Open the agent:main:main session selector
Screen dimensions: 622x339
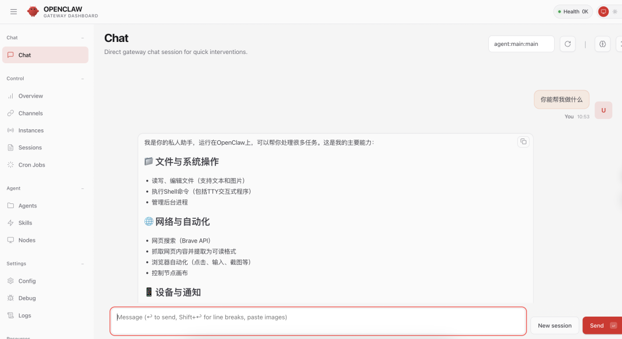point(521,44)
